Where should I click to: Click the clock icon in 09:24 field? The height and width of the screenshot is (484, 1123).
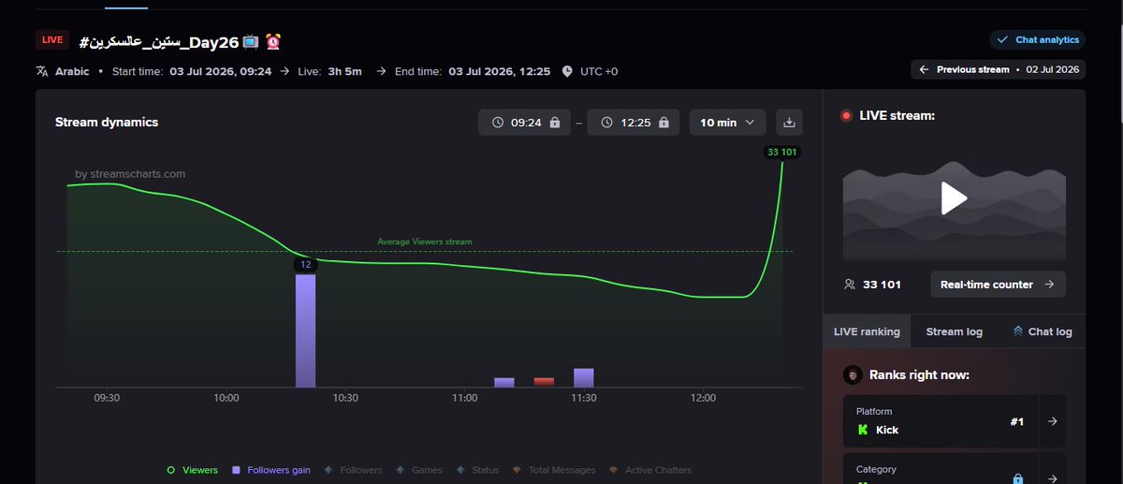498,123
